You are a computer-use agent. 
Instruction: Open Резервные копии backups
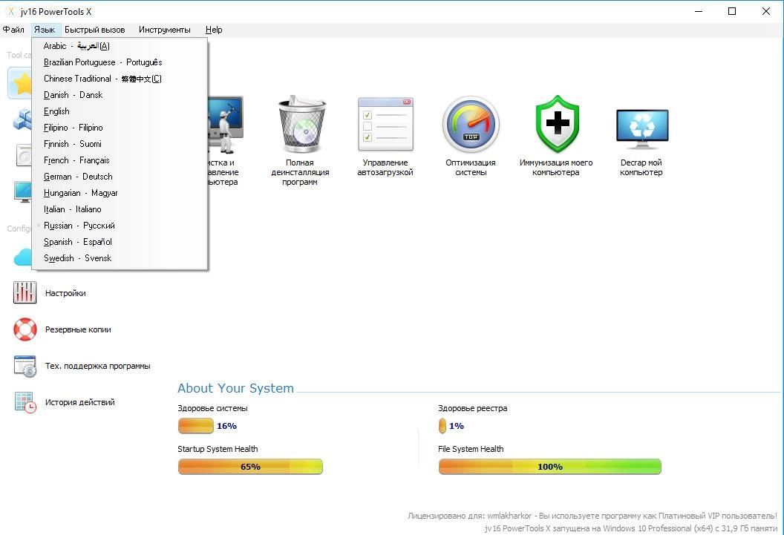(78, 329)
